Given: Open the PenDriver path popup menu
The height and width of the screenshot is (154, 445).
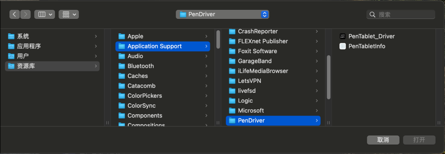Looking at the screenshot, I should (x=222, y=14).
